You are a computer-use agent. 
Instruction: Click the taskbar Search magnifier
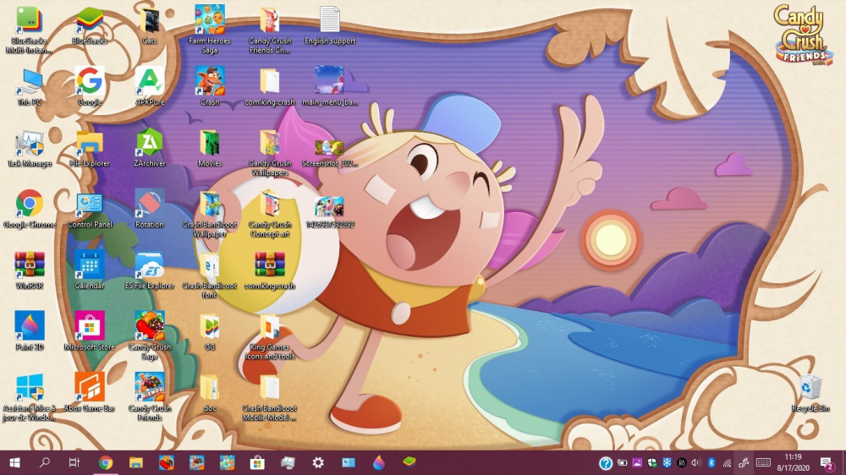pos(45,462)
